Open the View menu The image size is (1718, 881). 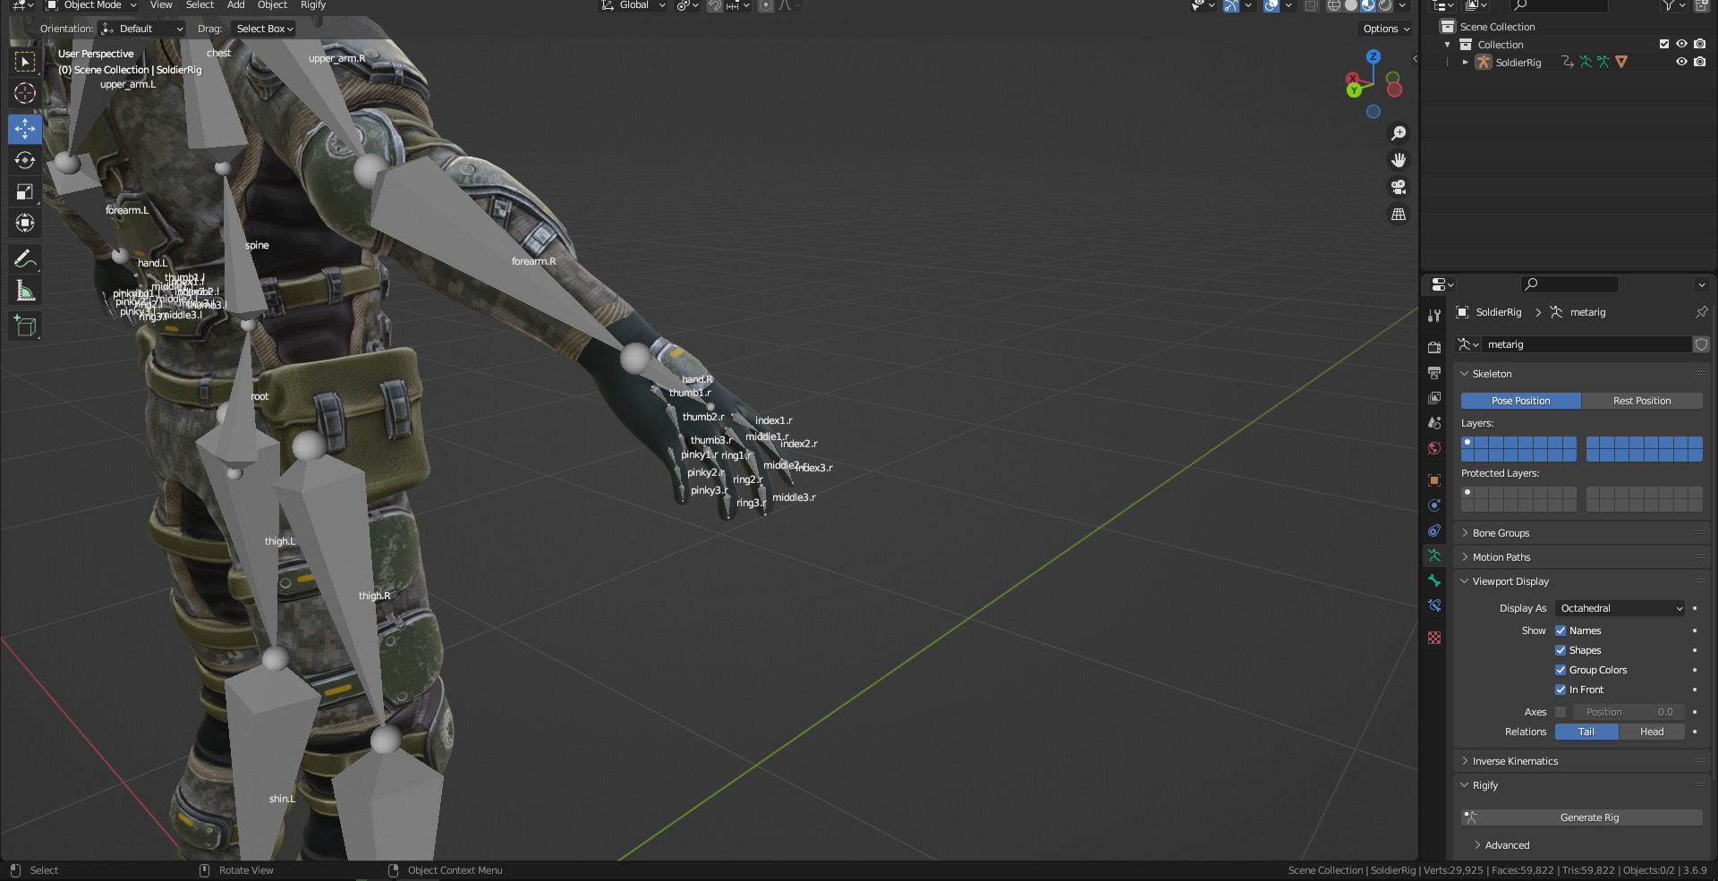(x=161, y=5)
